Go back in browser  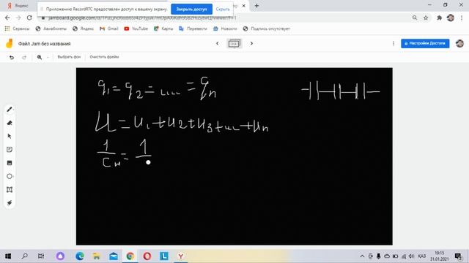7,18
